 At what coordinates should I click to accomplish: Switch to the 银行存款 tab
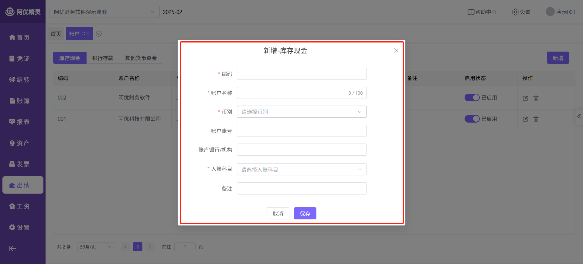click(x=103, y=58)
